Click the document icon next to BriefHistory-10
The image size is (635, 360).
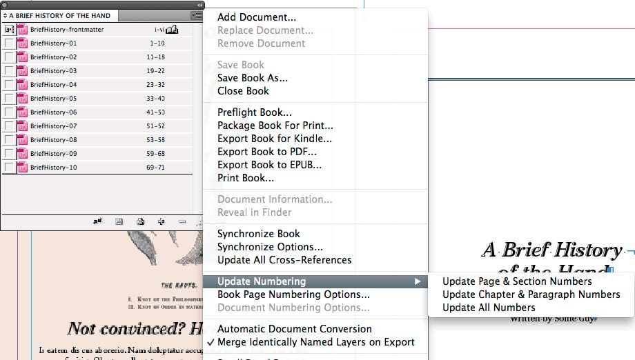coord(22,168)
